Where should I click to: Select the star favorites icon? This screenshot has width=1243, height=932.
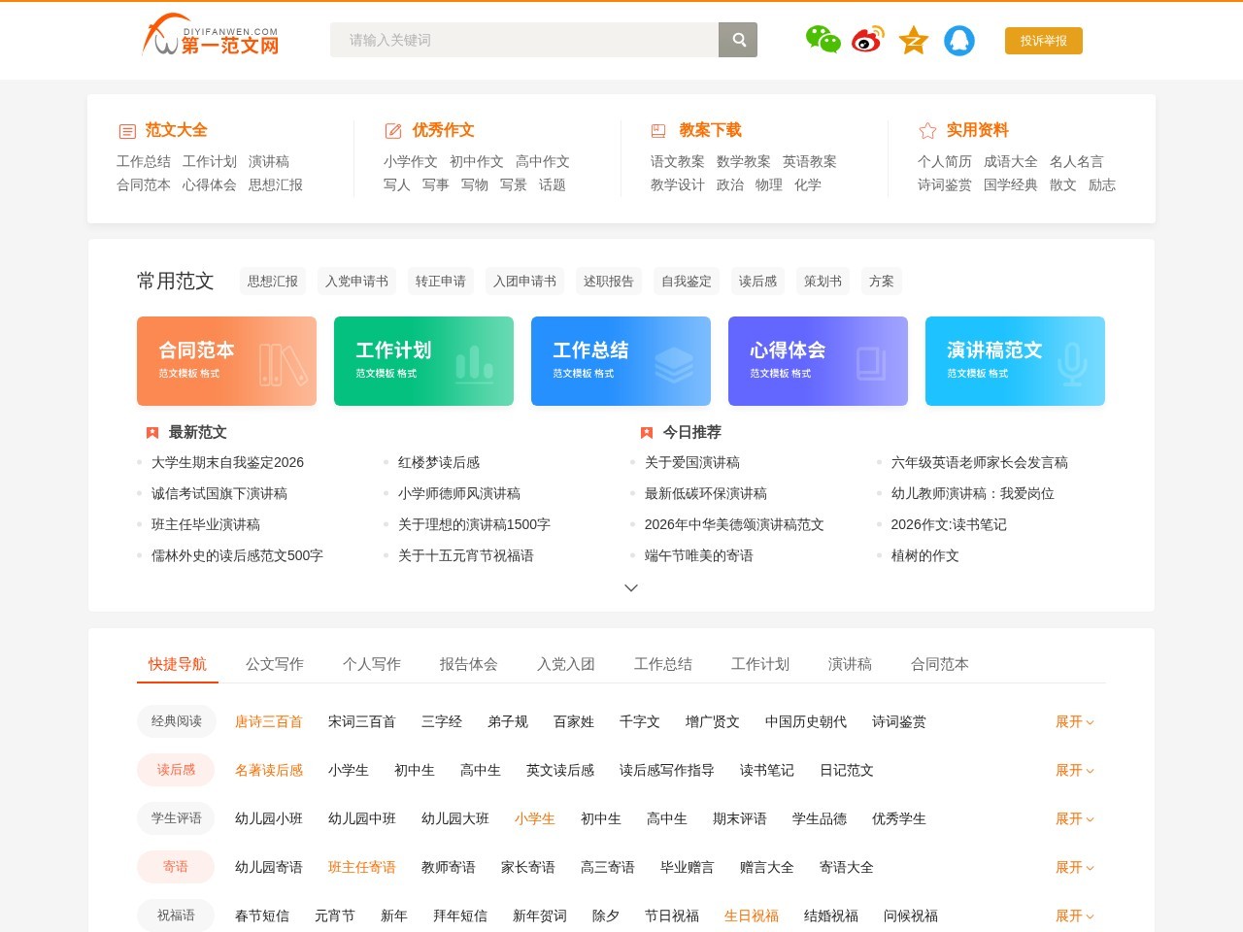click(x=913, y=41)
